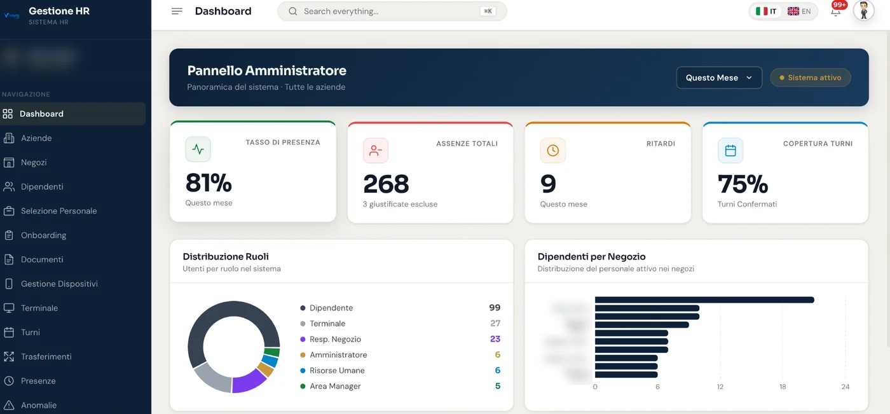Click the 81% presence rate value
The height and width of the screenshot is (414, 890).
(x=209, y=184)
